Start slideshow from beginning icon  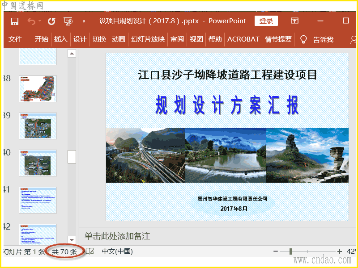68,21
